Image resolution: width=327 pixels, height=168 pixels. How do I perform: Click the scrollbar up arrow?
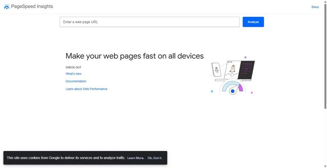click(325, 2)
